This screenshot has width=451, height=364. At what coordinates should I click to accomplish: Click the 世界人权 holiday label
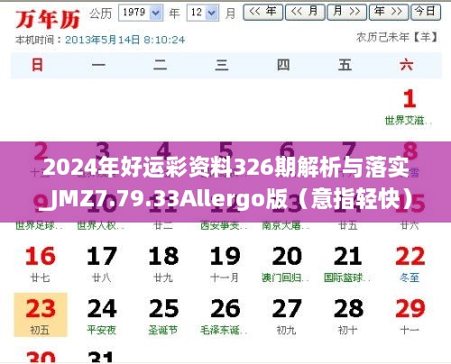coord(101,225)
